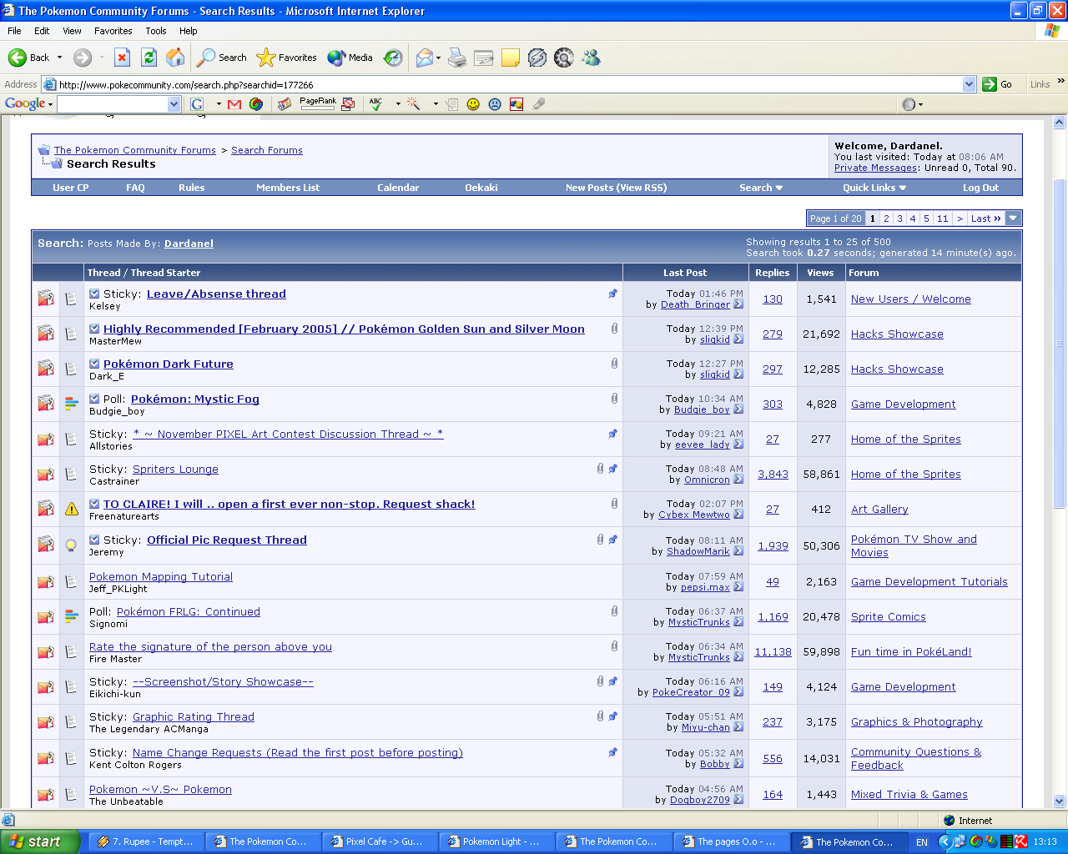Expand the Links toolbar chevron
Screen dimensions: 1068x854
coord(1060,81)
